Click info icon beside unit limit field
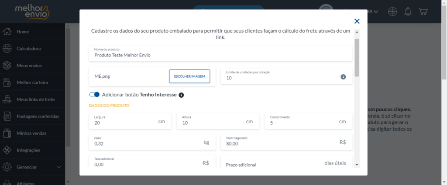Screen dimensions: 447x185 coord(343,77)
